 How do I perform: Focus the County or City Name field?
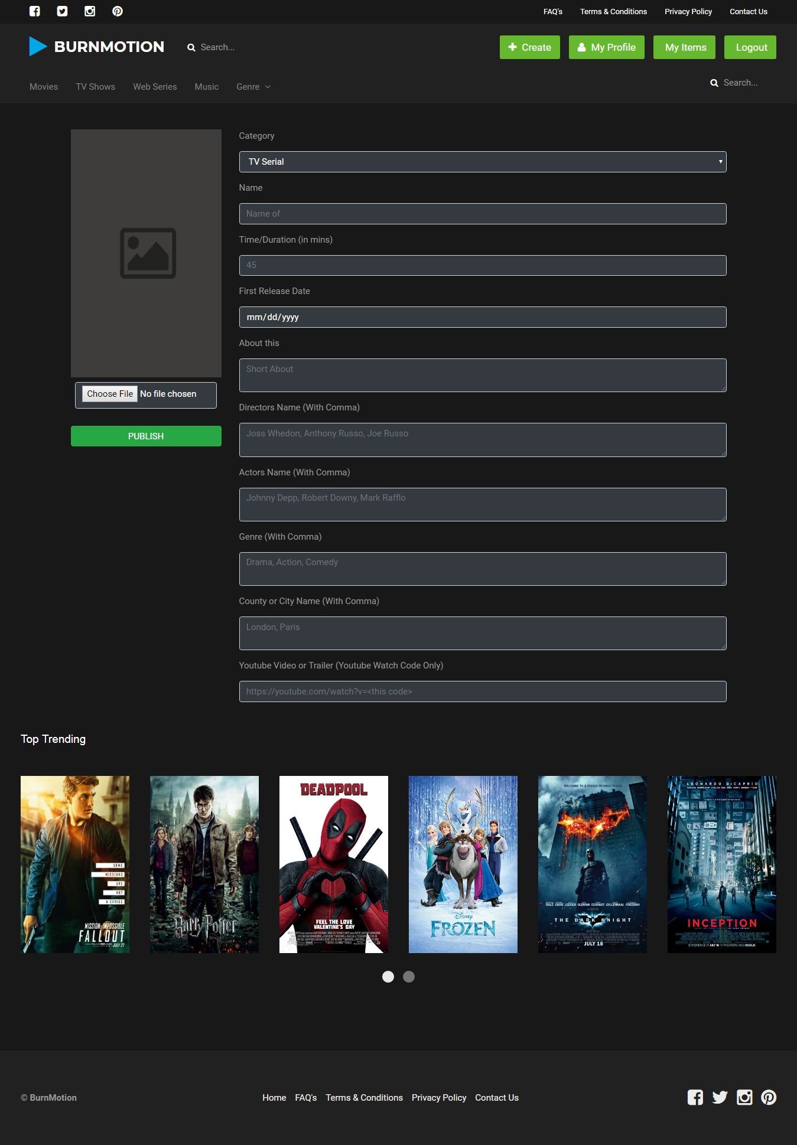[x=483, y=633]
